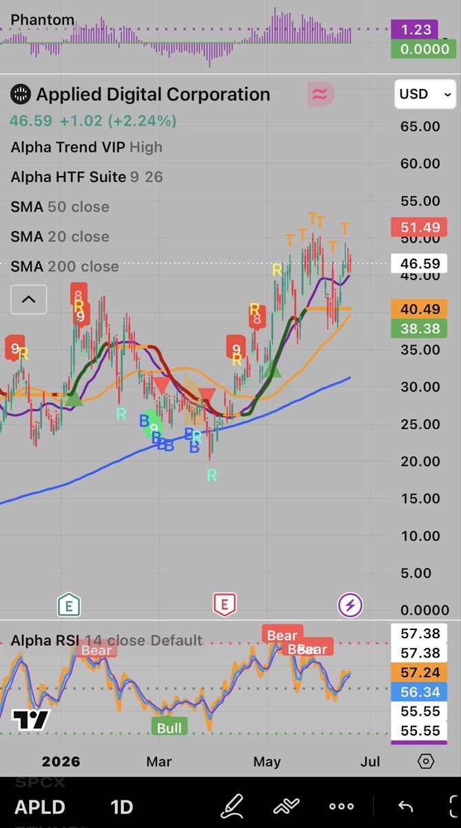This screenshot has height=828, width=461.
Task: Tap the May date axis label
Action: tap(267, 762)
